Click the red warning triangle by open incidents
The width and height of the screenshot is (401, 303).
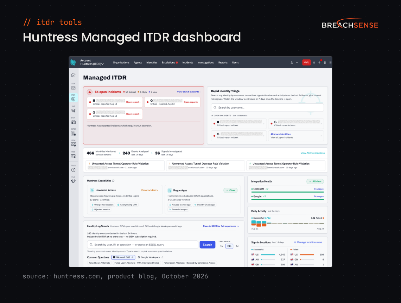click(89, 92)
